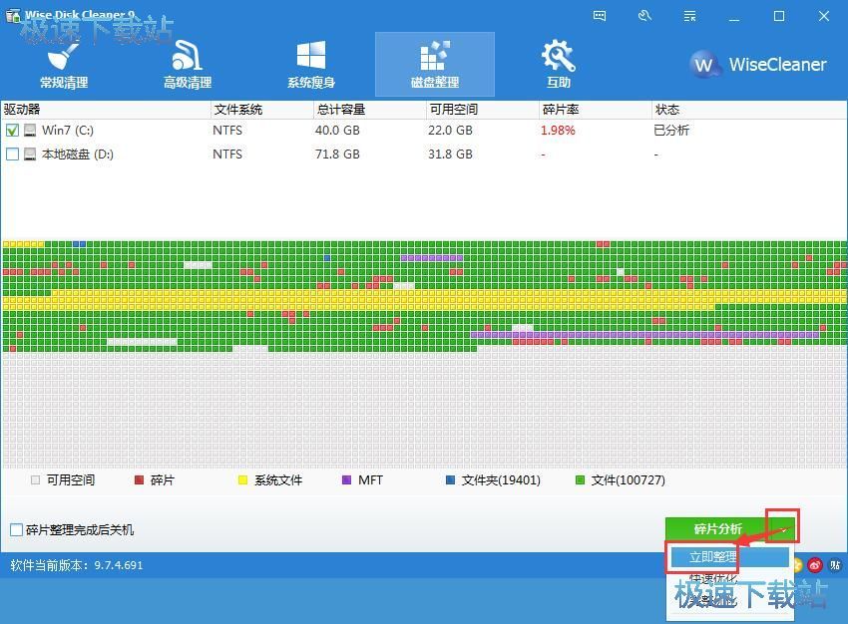Open the menu list icon in title bar
The width and height of the screenshot is (848, 624).
689,16
